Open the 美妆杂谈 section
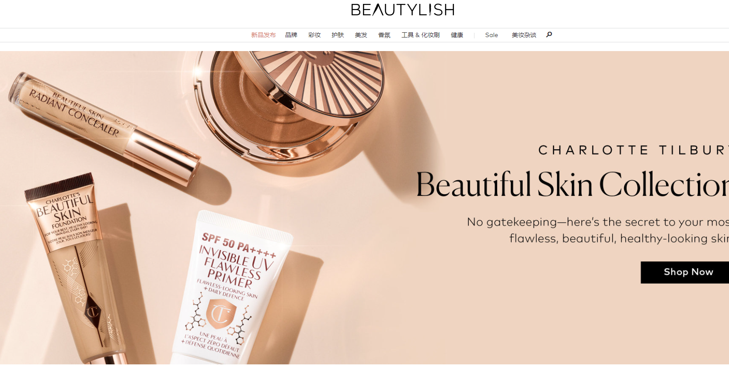The image size is (729, 367). (524, 35)
